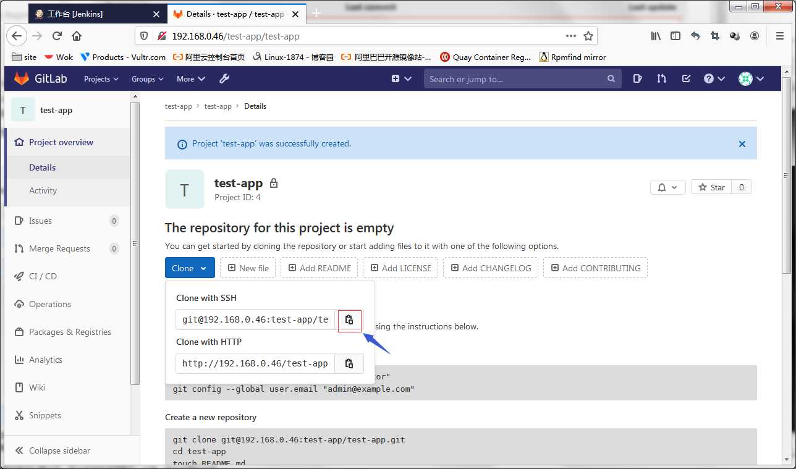Copy the HTTP clone URL

[x=349, y=363]
